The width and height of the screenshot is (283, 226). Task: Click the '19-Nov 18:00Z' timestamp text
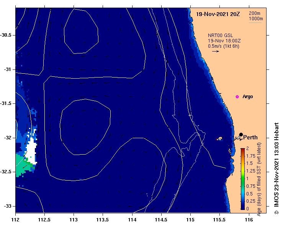click(x=224, y=41)
